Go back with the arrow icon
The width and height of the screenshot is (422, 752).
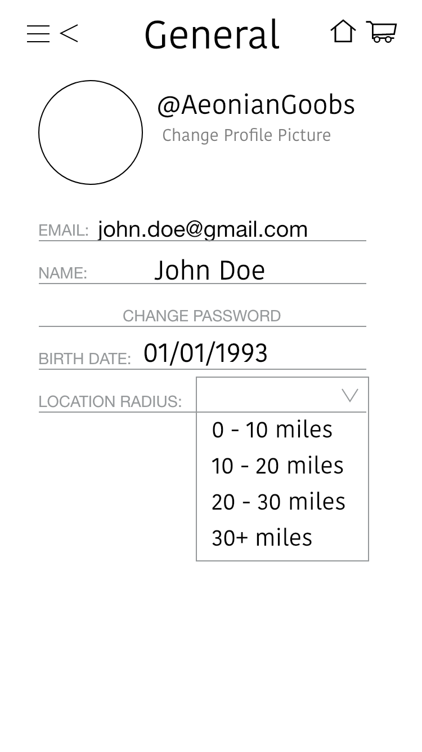point(69,34)
